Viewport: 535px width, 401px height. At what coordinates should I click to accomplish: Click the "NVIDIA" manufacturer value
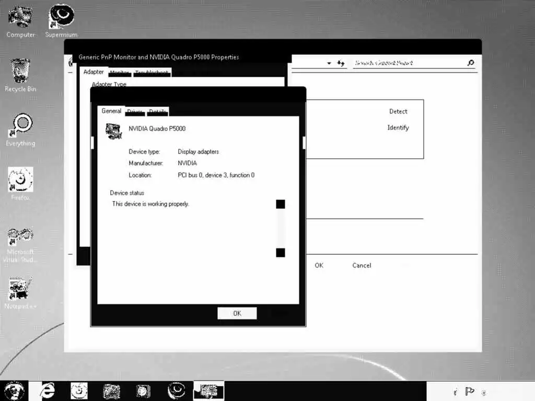point(188,163)
